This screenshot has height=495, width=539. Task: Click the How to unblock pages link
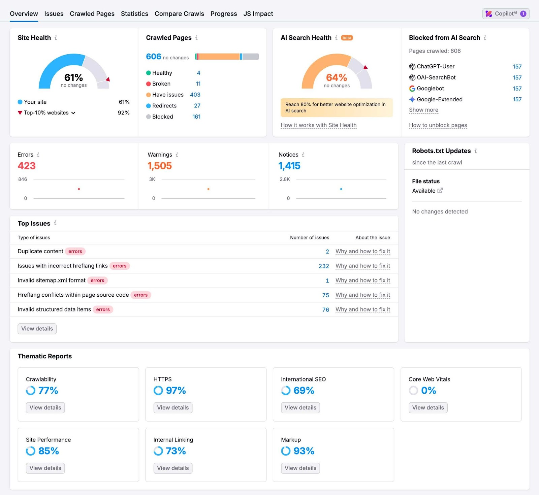438,125
